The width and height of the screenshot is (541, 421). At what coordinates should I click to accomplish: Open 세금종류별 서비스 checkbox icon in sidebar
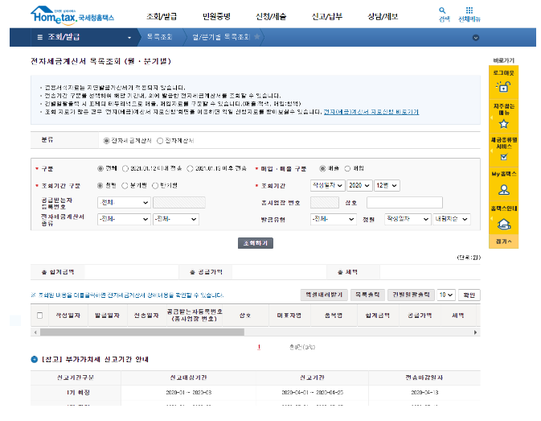[x=504, y=157]
